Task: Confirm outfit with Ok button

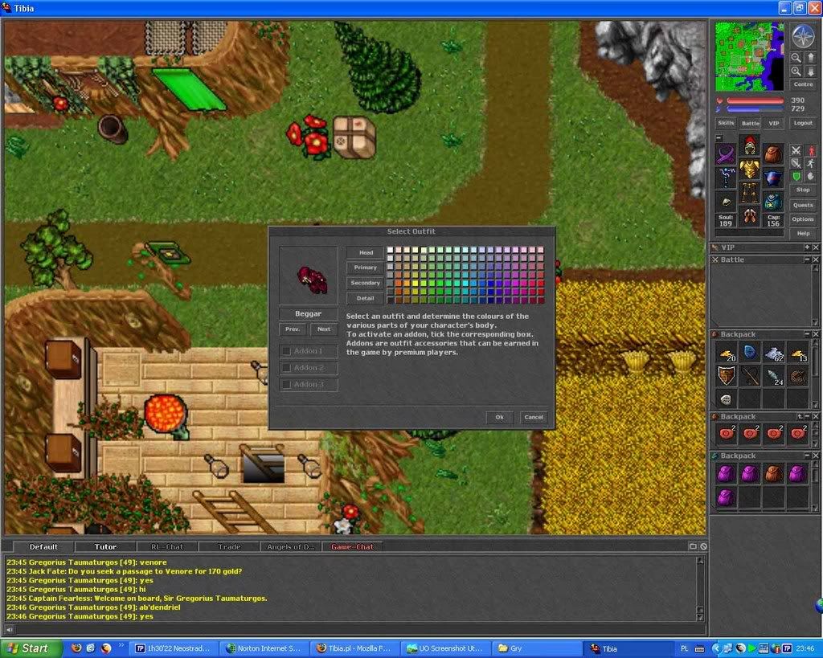Action: 499,417
